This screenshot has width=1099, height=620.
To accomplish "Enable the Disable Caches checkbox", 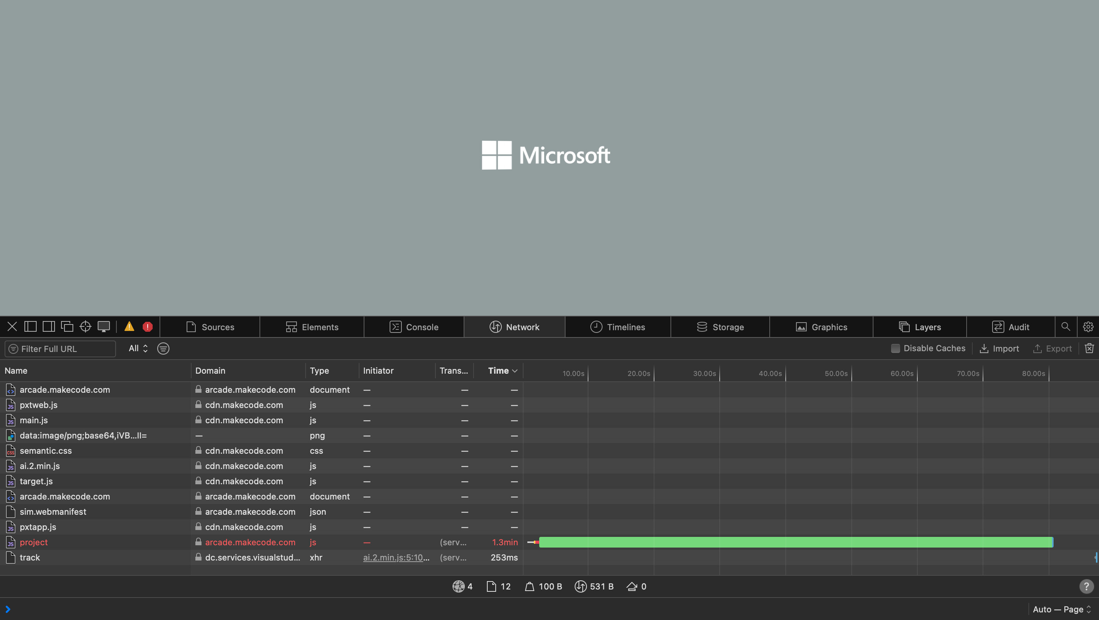I will point(895,349).
